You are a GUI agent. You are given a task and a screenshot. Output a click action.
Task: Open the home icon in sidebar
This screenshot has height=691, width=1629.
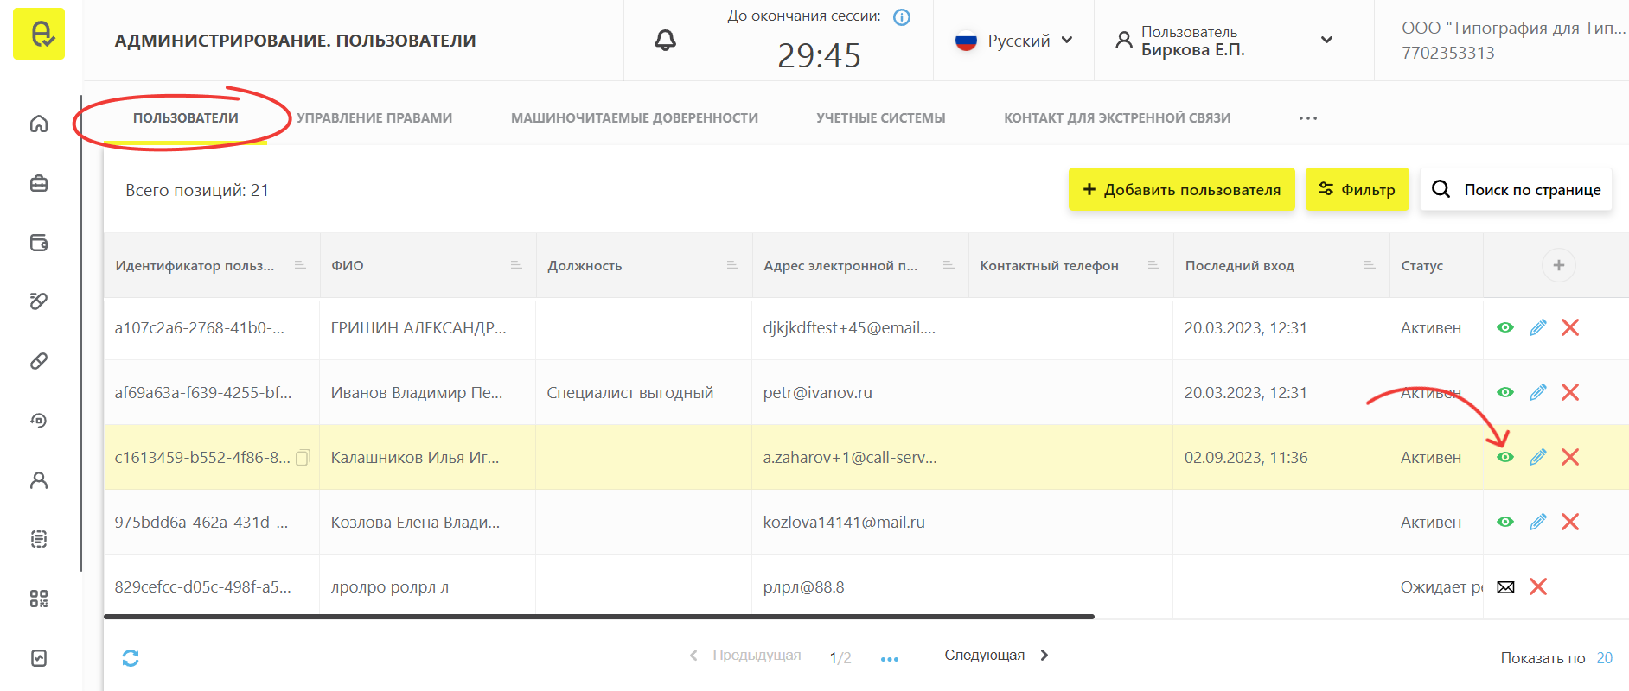pyautogui.click(x=39, y=124)
